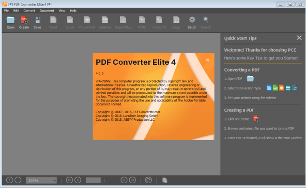The width and height of the screenshot is (306, 188).
Task: Go to the next page arrow
Action: [x=124, y=180]
